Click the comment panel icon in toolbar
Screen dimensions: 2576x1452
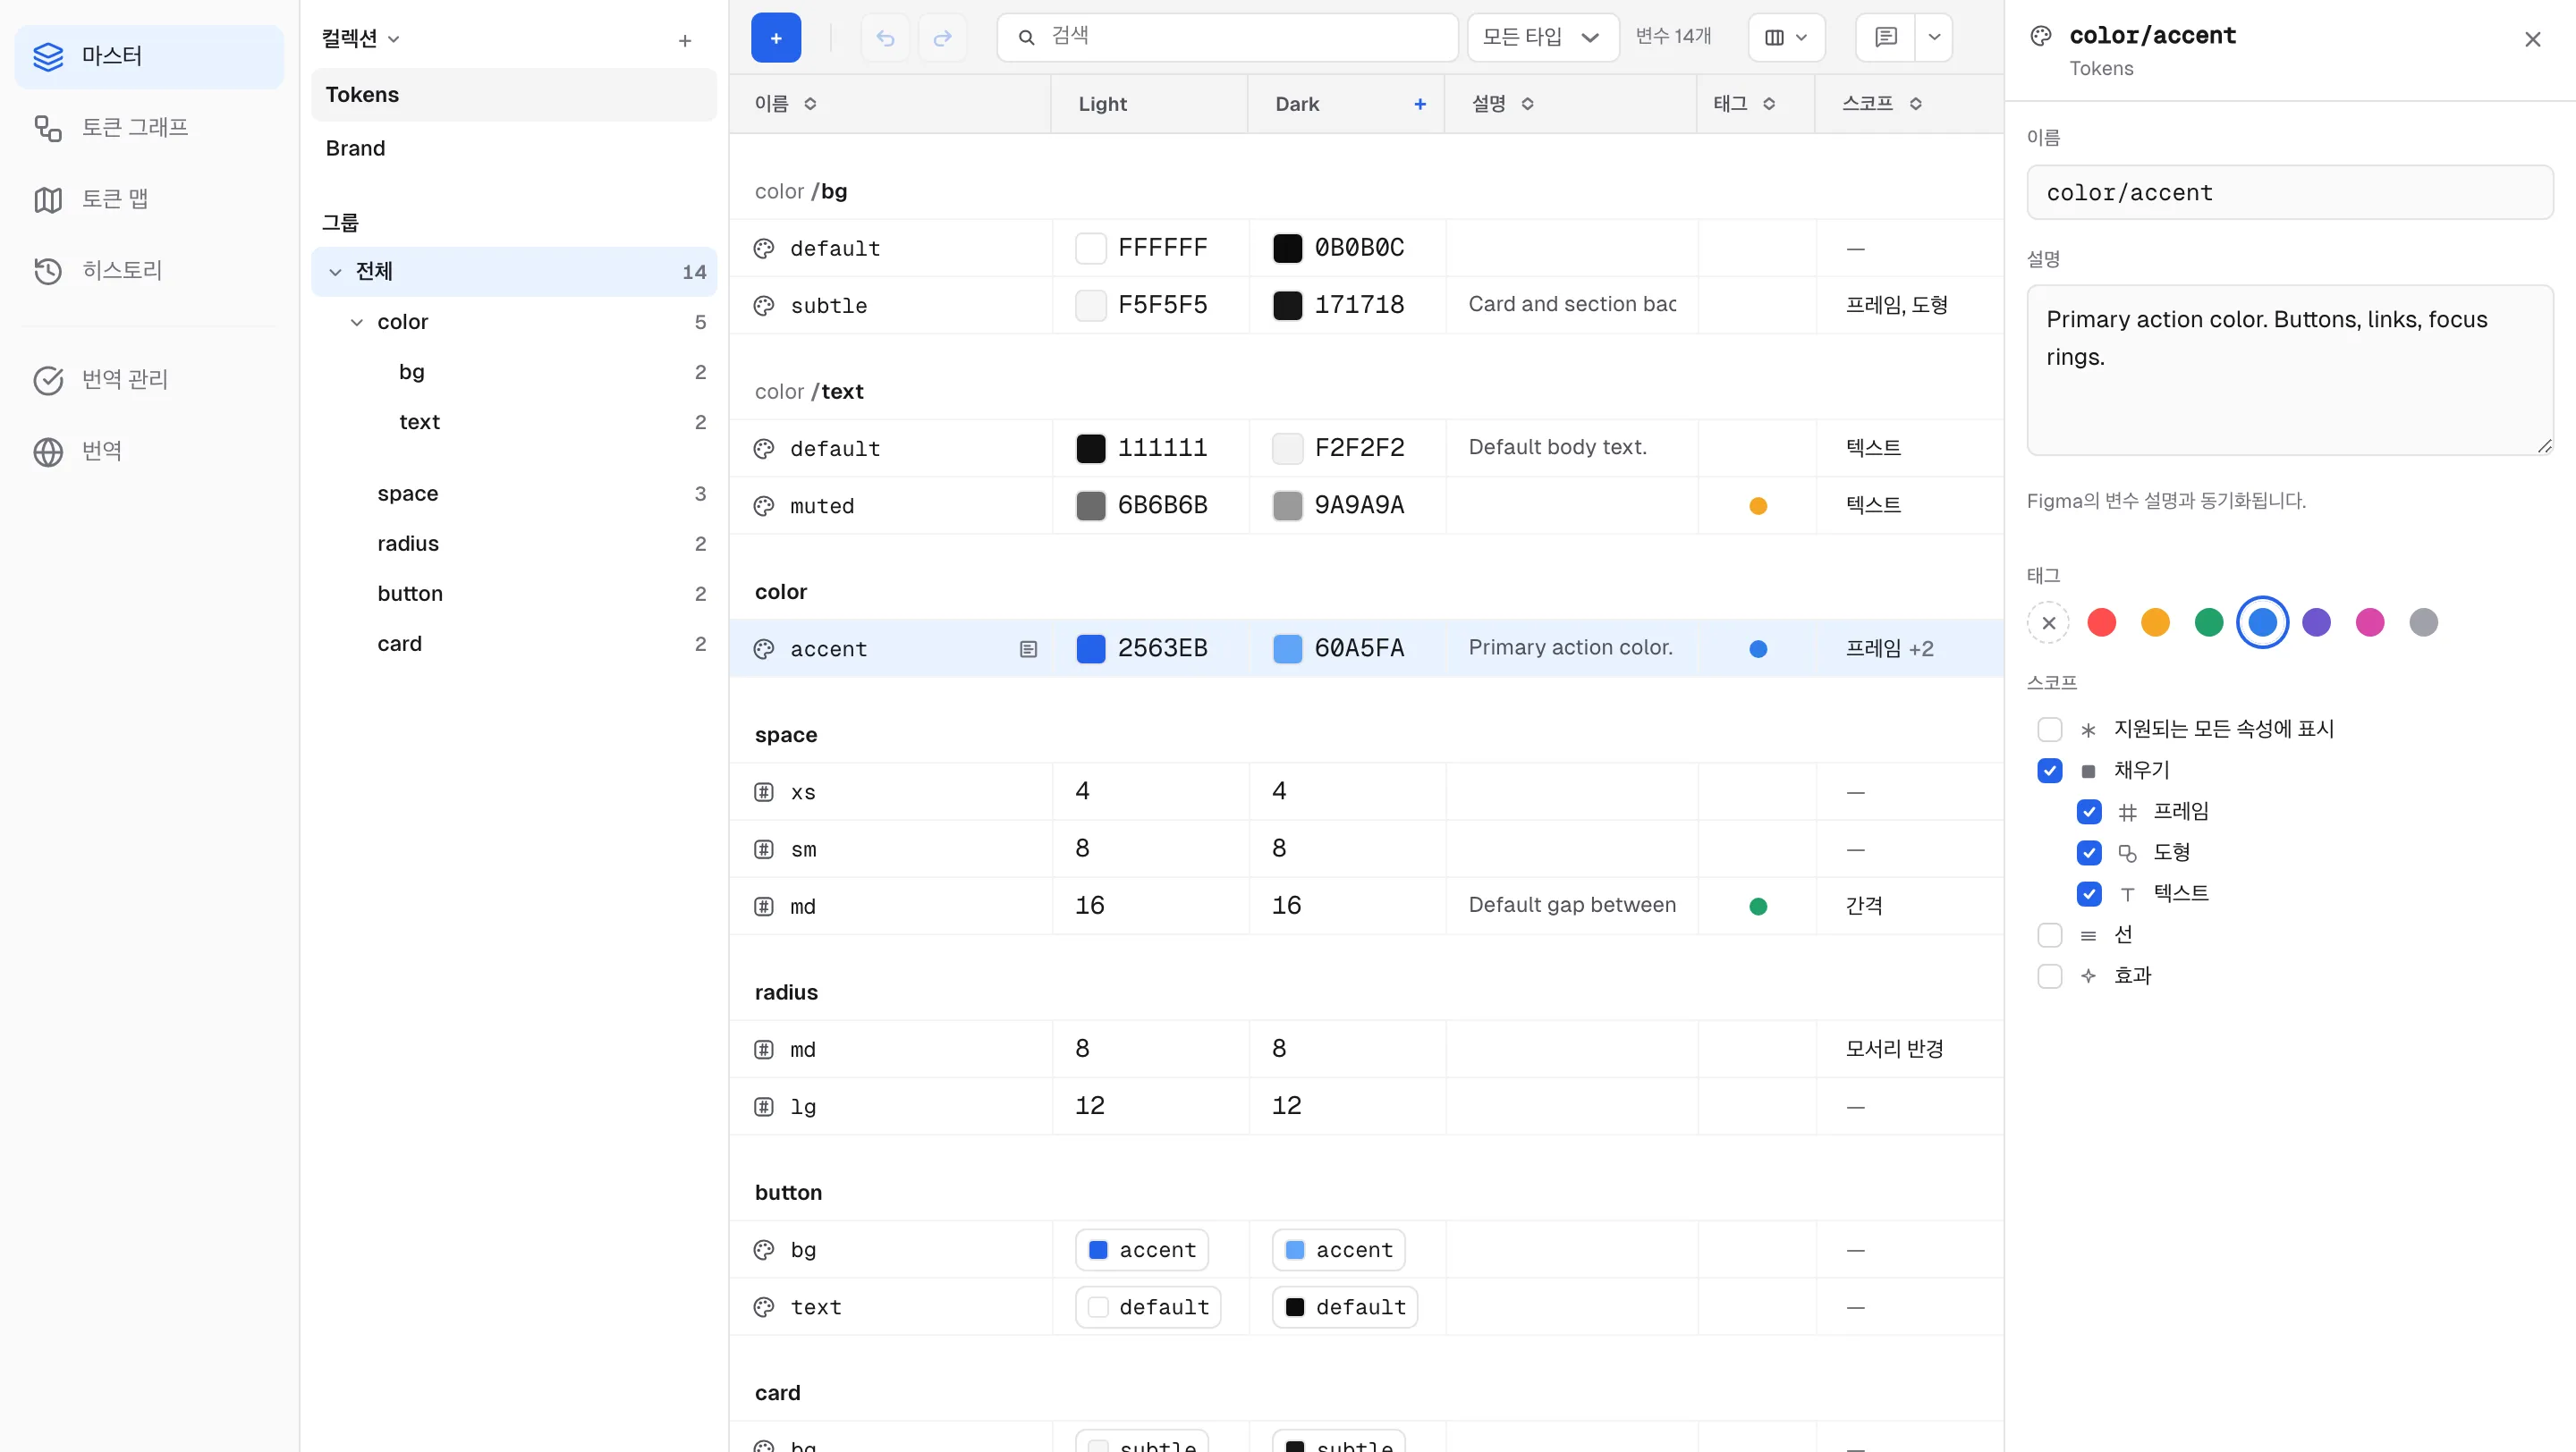point(1886,38)
